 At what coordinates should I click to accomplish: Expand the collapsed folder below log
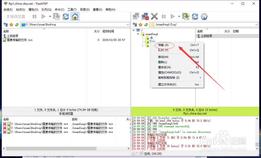click(x=143, y=45)
